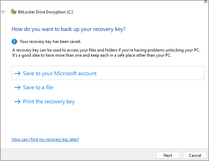Click the back arrow in the title bar

3,12
